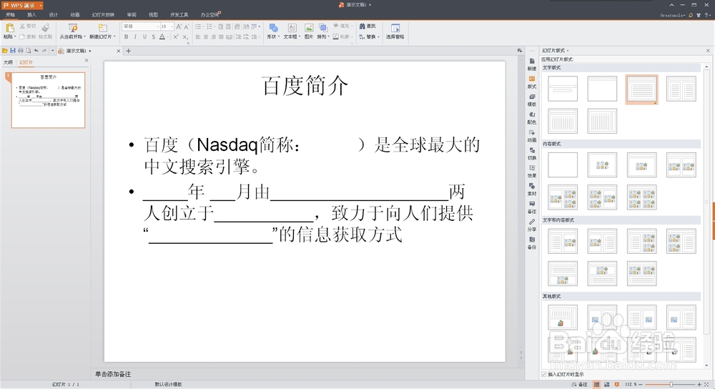
Task: Click the Save icon in quick access bar
Action: [x=13, y=51]
